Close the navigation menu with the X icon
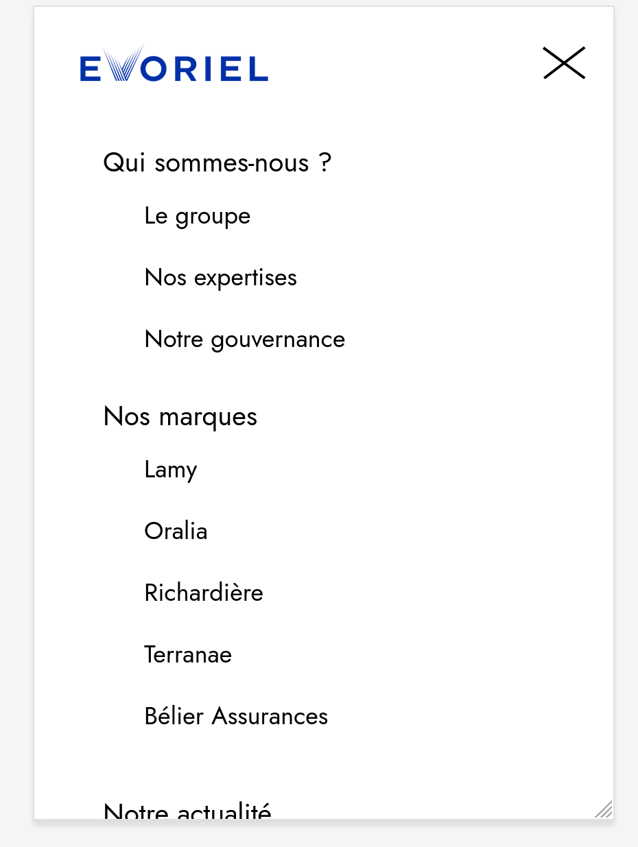638x847 pixels. click(564, 63)
